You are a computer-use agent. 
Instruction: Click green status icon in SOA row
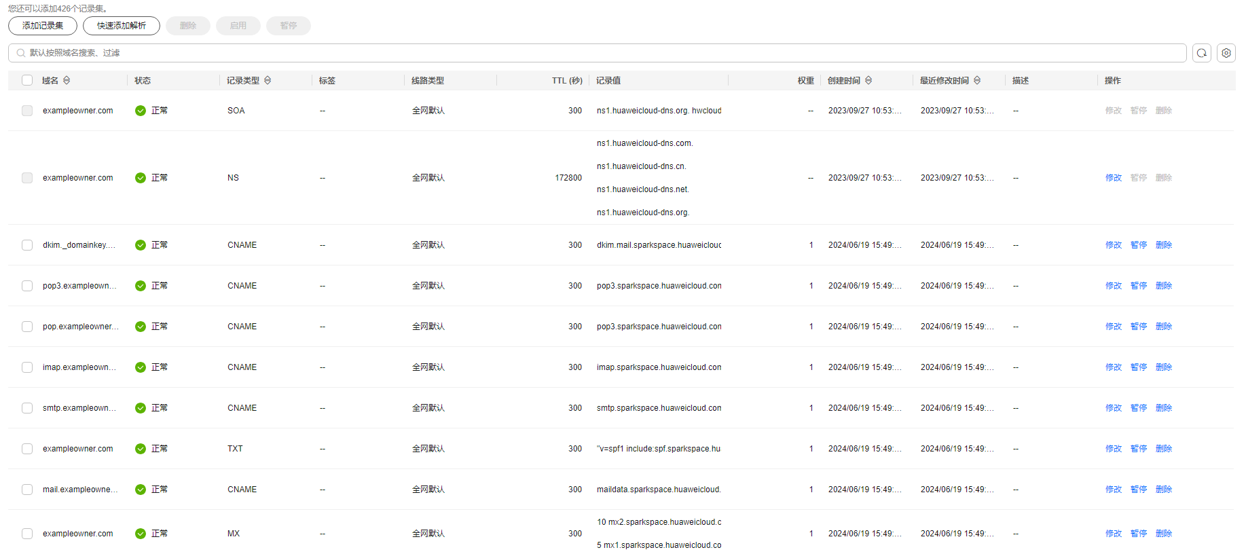141,111
